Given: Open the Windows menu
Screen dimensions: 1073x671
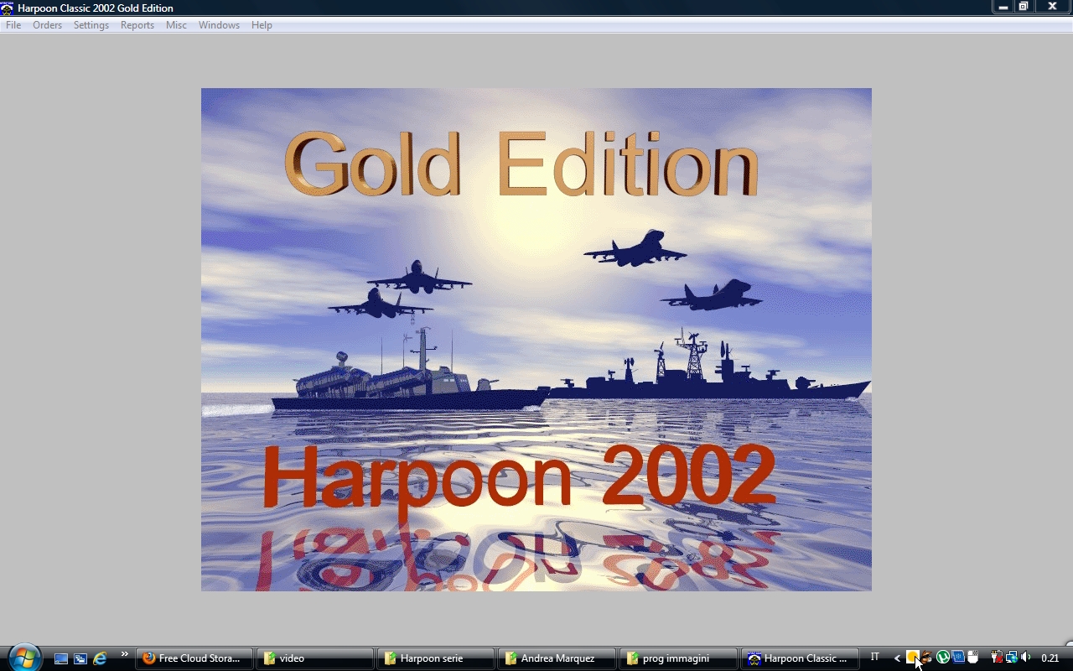Looking at the screenshot, I should pos(219,25).
